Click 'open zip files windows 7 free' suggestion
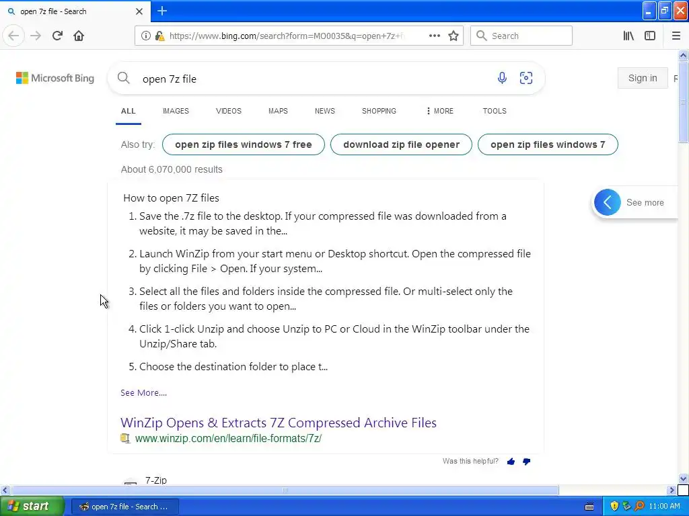689x516 pixels. tap(244, 144)
